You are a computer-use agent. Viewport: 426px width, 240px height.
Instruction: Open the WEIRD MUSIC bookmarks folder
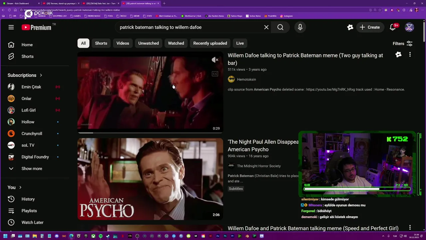[92, 16]
